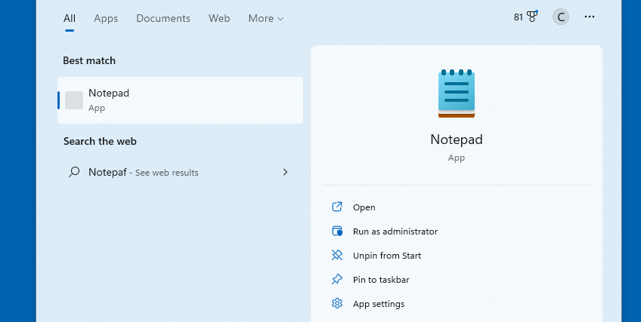Select the Notepad best match result
This screenshot has width=641, height=322.
180,100
